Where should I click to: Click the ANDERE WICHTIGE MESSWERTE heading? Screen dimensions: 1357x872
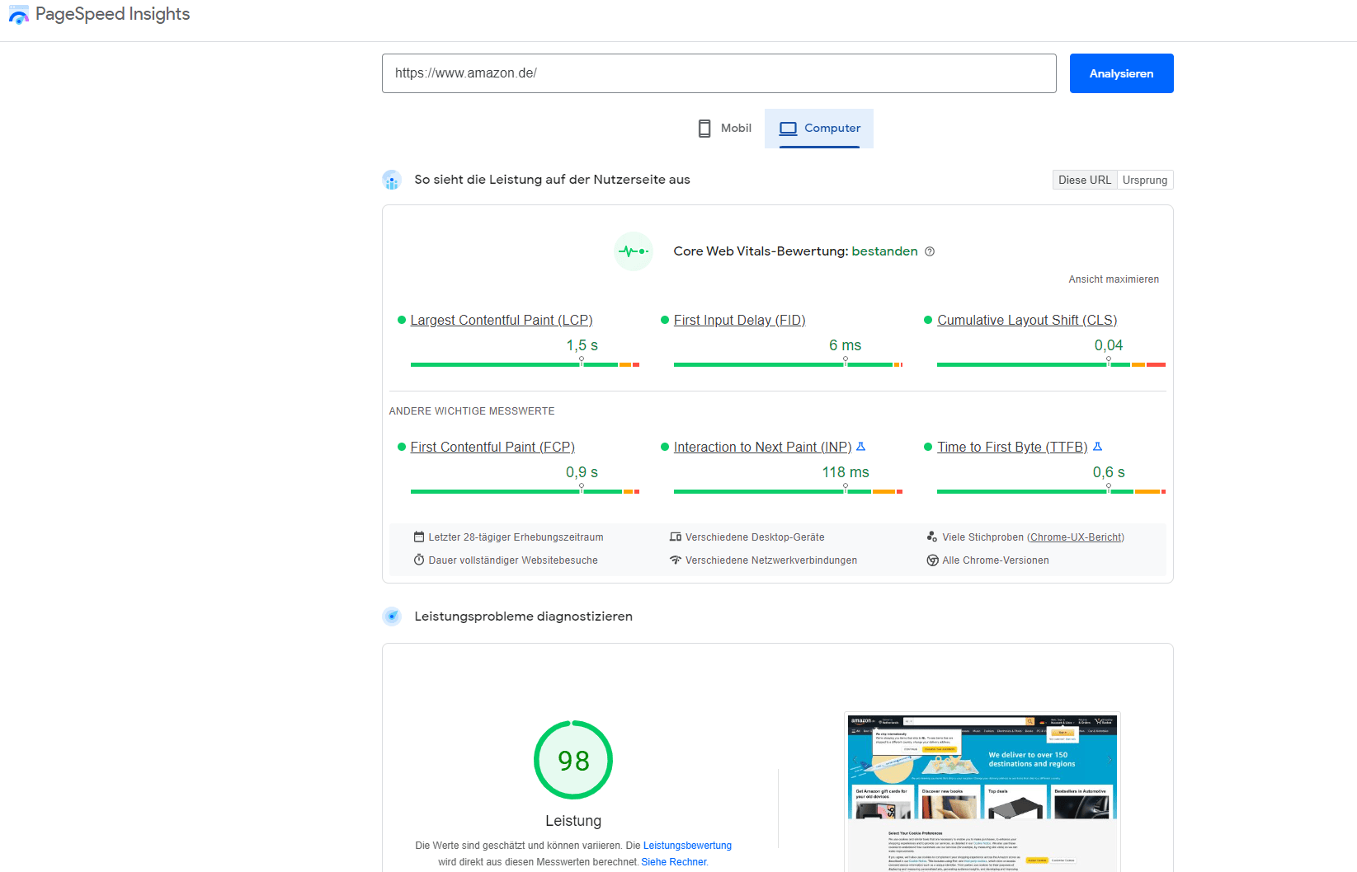click(472, 411)
